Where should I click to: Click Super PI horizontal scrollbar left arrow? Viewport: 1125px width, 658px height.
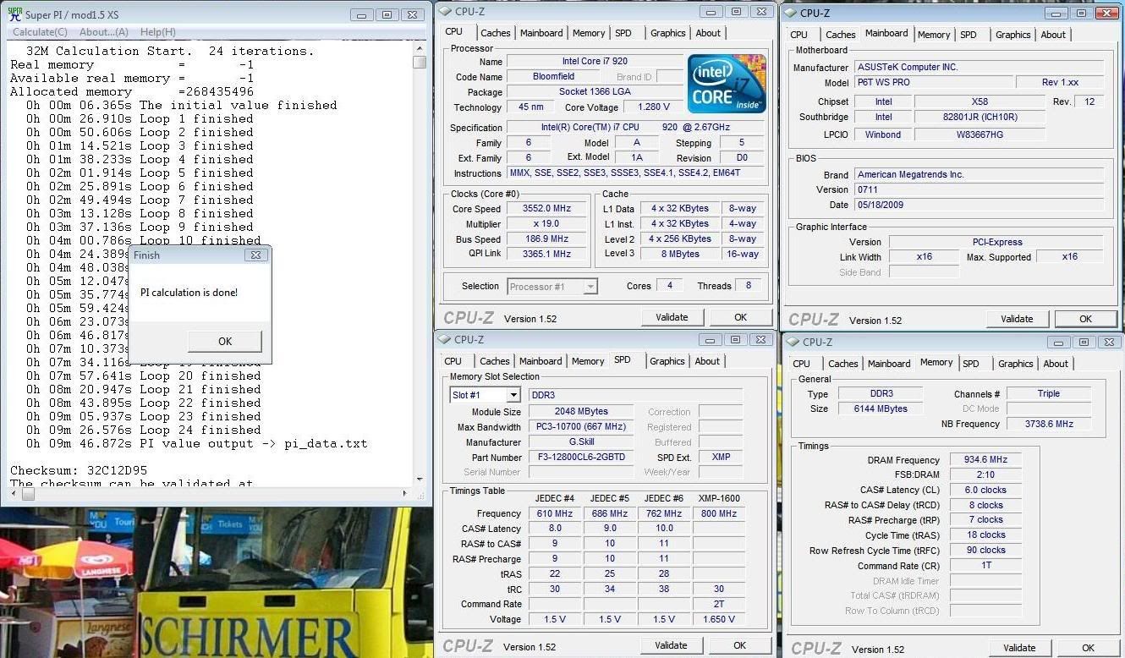pos(13,493)
